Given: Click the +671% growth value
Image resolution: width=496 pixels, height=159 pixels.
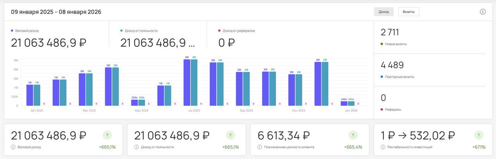Looking at the screenshot, I should 479,147.
